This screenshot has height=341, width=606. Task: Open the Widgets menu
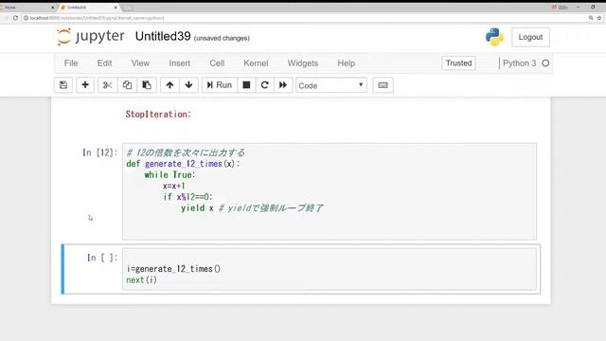[303, 63]
